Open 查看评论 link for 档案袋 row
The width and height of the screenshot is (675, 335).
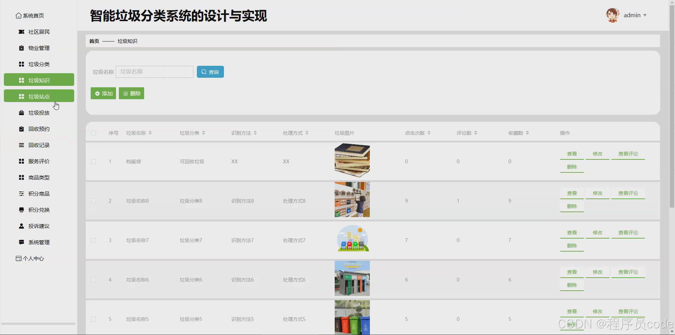click(x=628, y=153)
